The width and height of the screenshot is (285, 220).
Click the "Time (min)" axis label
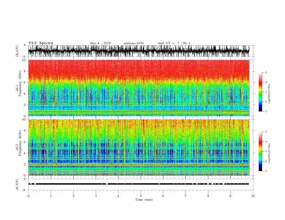click(144, 200)
